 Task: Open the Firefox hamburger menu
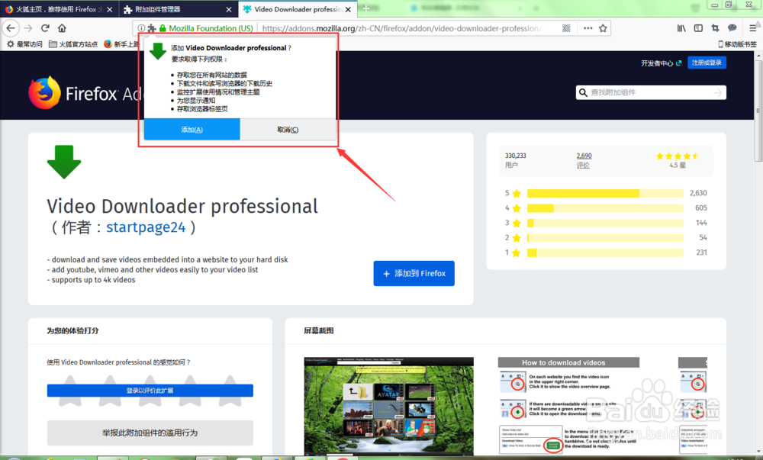pos(753,28)
